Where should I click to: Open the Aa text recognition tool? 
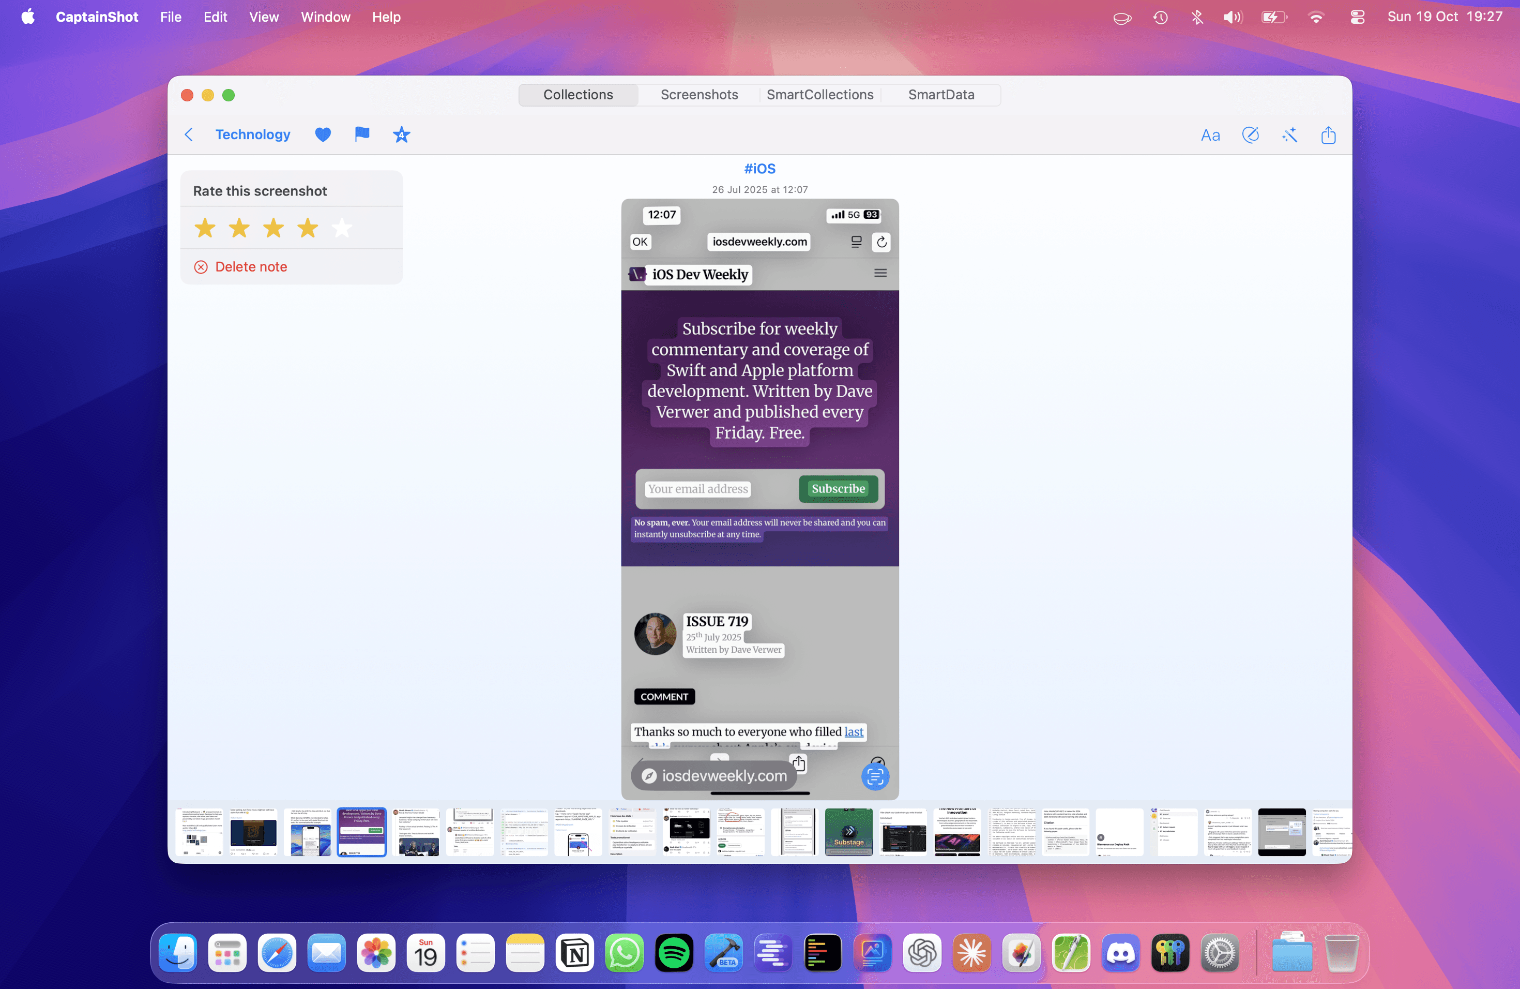pos(1210,136)
